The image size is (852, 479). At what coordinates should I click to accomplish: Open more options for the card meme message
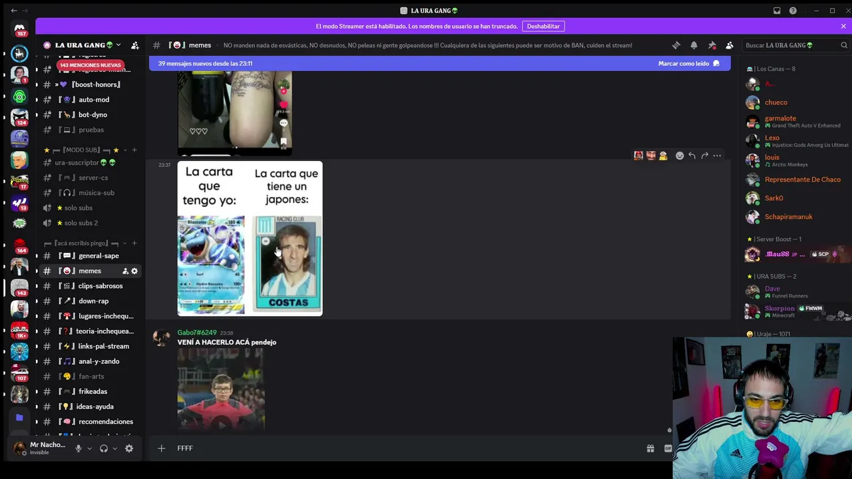click(x=717, y=156)
